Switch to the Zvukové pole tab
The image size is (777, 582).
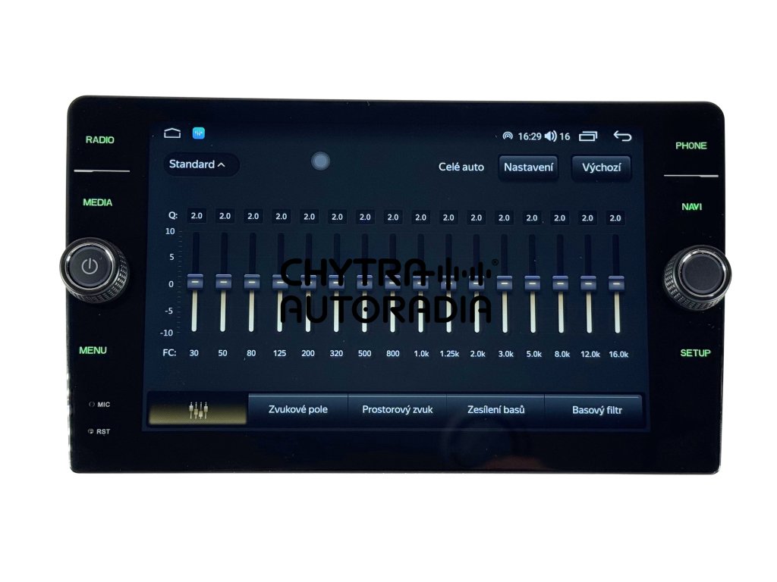click(x=297, y=409)
